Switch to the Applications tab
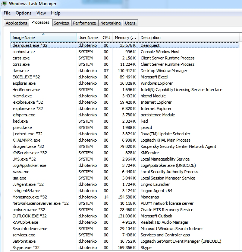 coord(16,23)
